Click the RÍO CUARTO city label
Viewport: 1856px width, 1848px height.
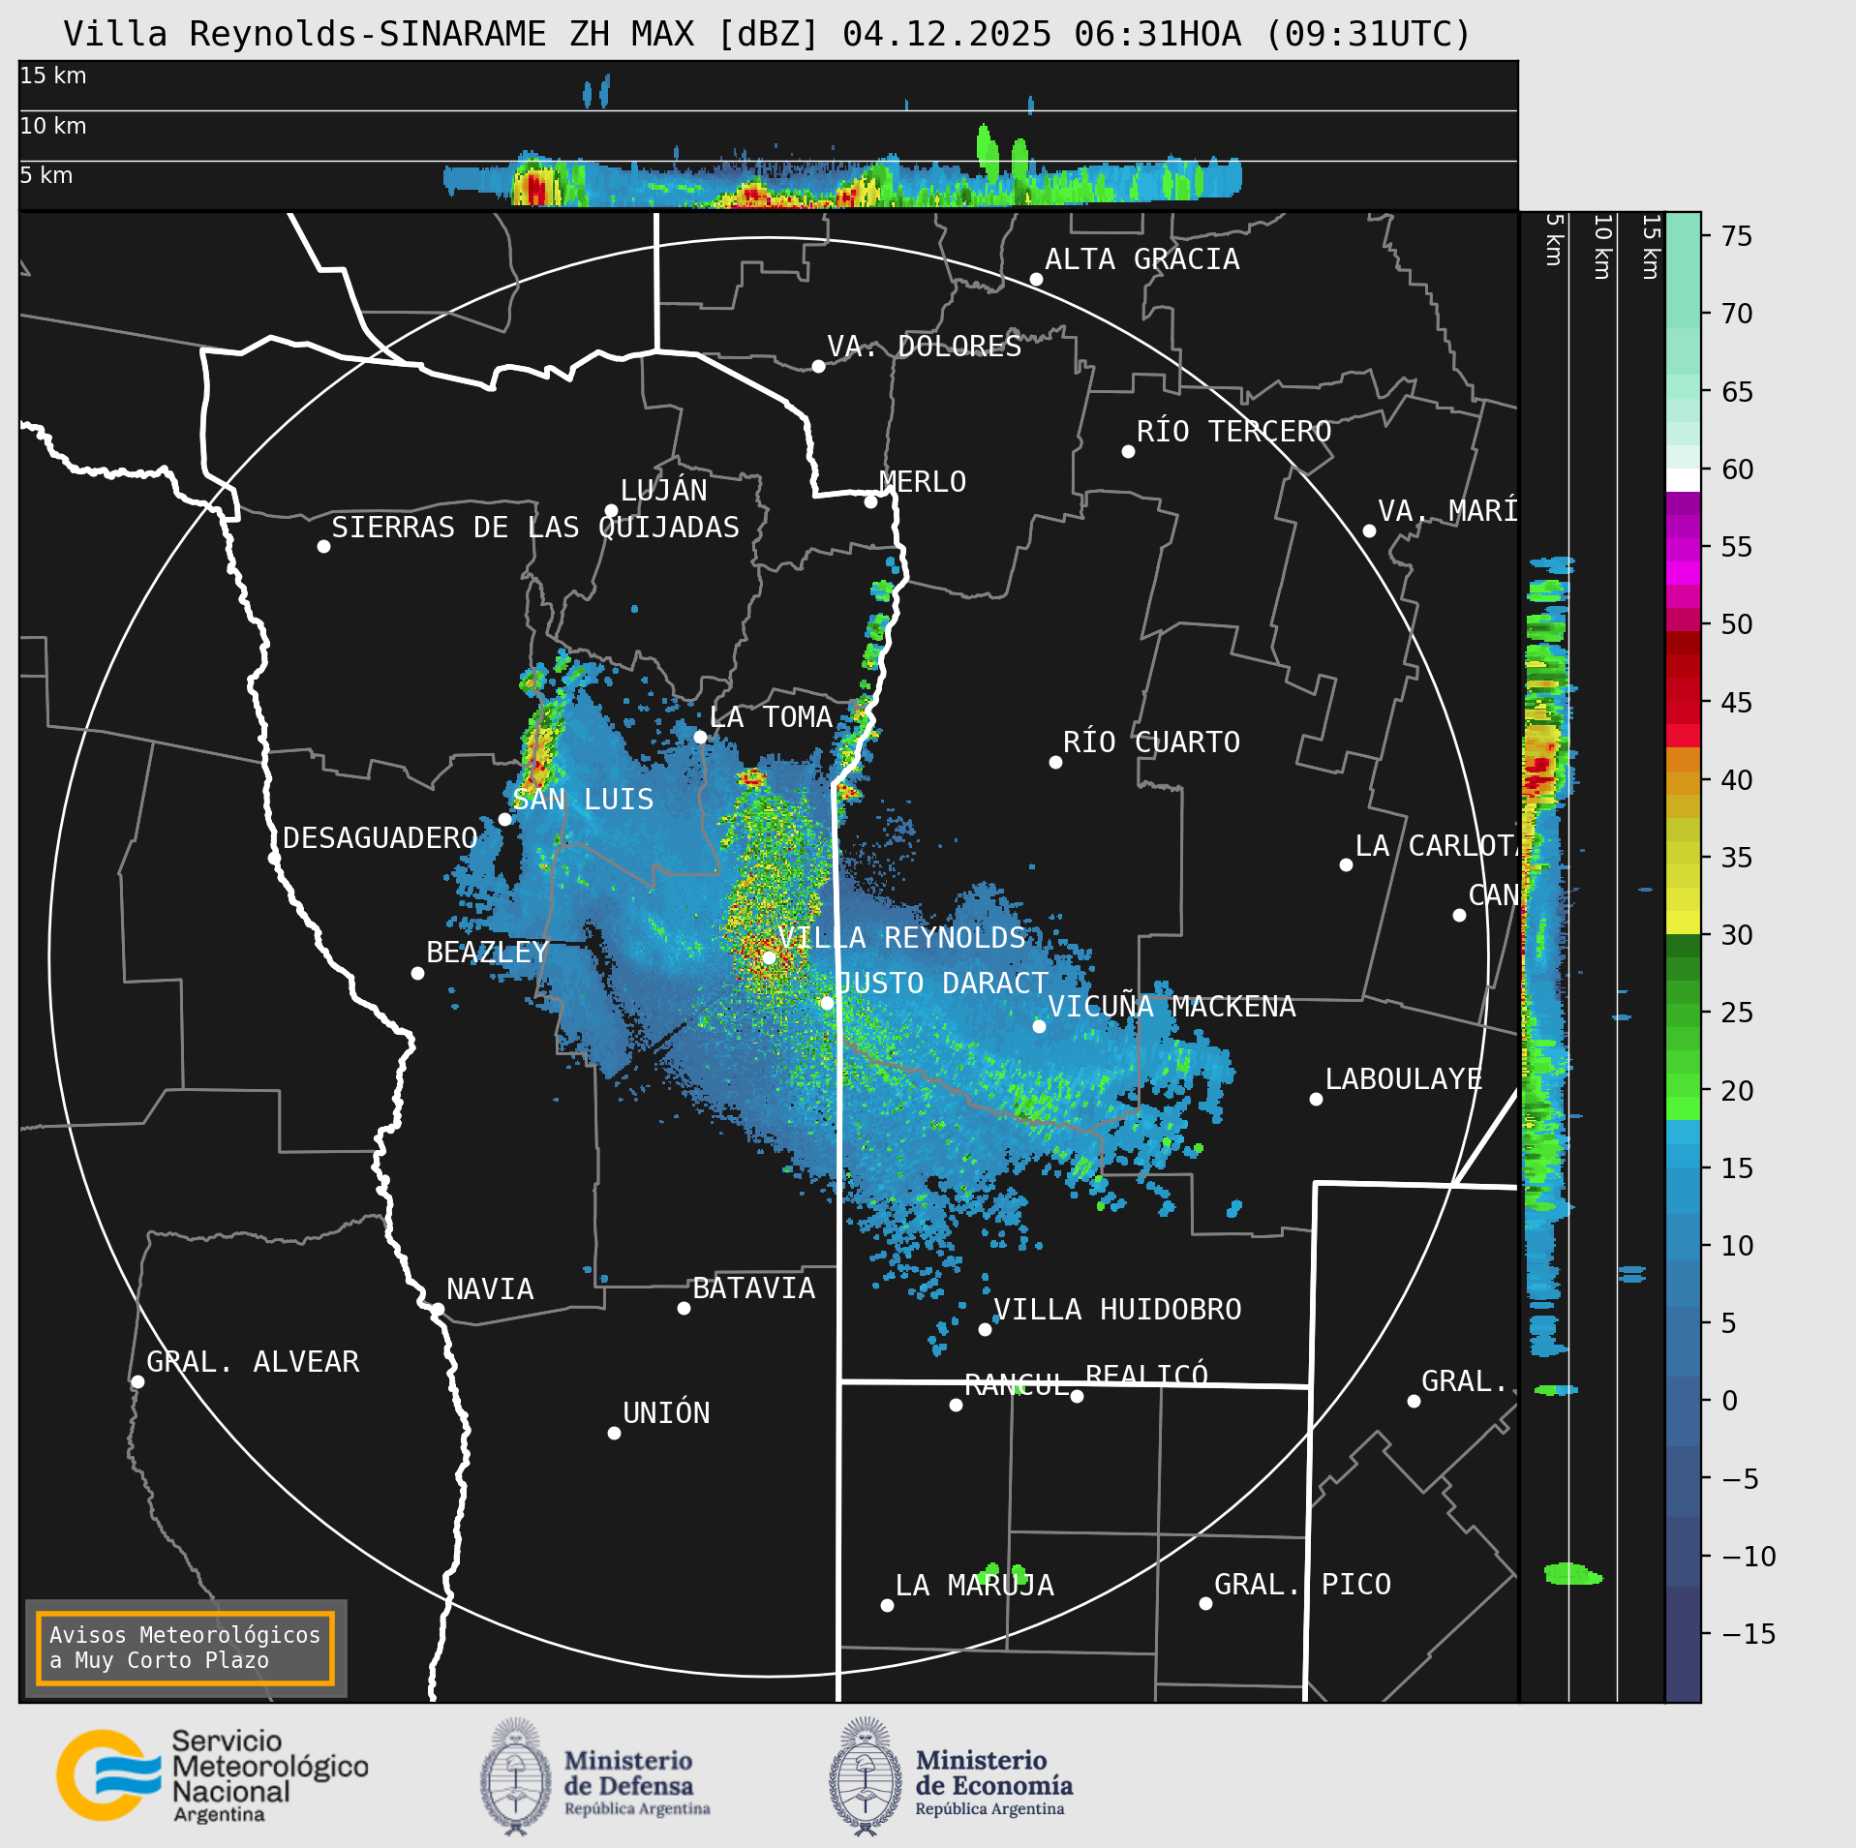(1151, 742)
